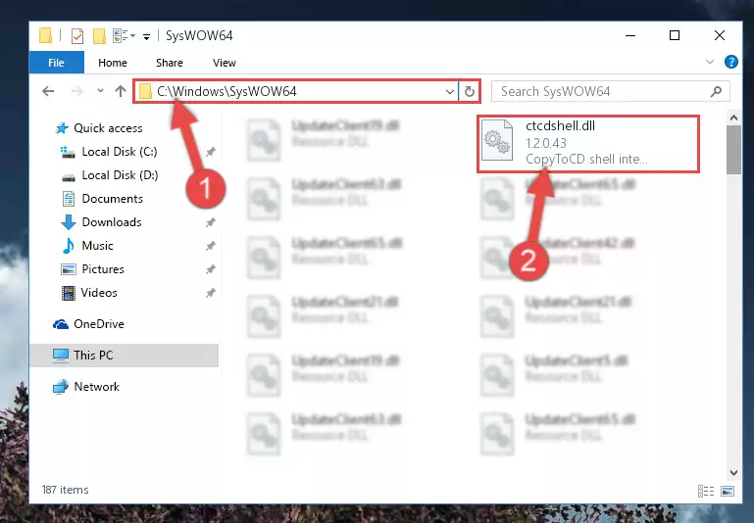The height and width of the screenshot is (523, 754).
Task: Open the Help question mark icon
Action: pyautogui.click(x=730, y=62)
